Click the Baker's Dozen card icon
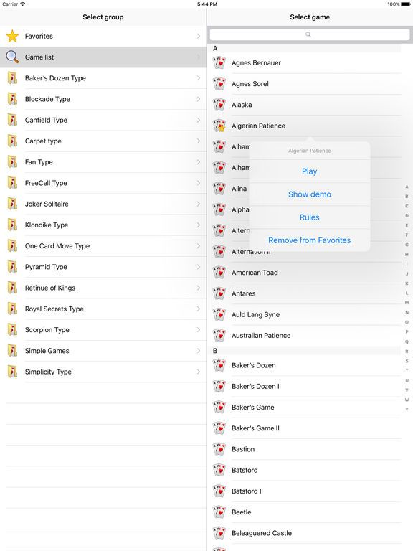Image resolution: width=413 pixels, height=551 pixels. (x=219, y=365)
